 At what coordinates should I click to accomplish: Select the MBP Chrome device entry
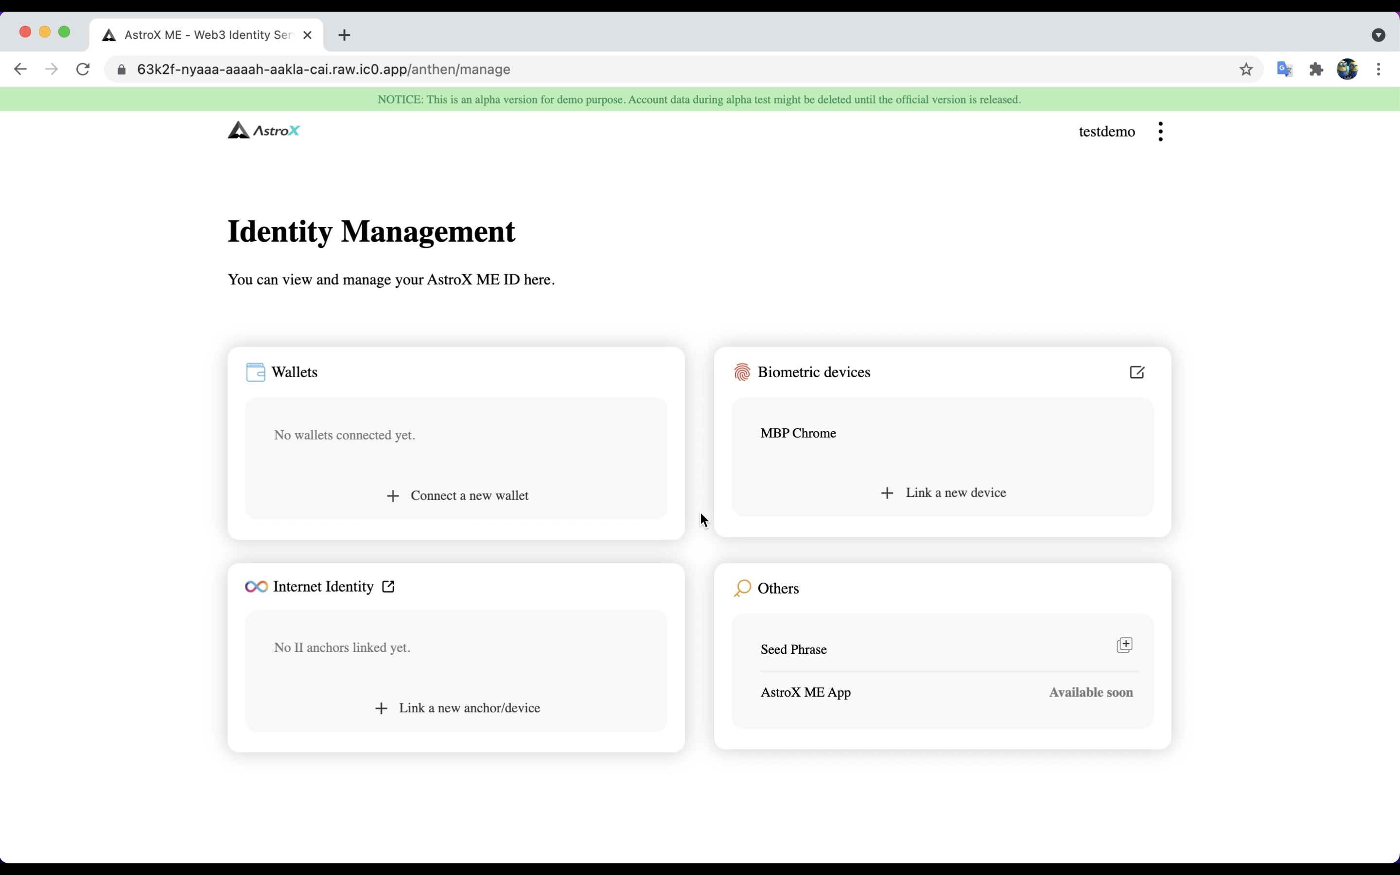(x=798, y=434)
